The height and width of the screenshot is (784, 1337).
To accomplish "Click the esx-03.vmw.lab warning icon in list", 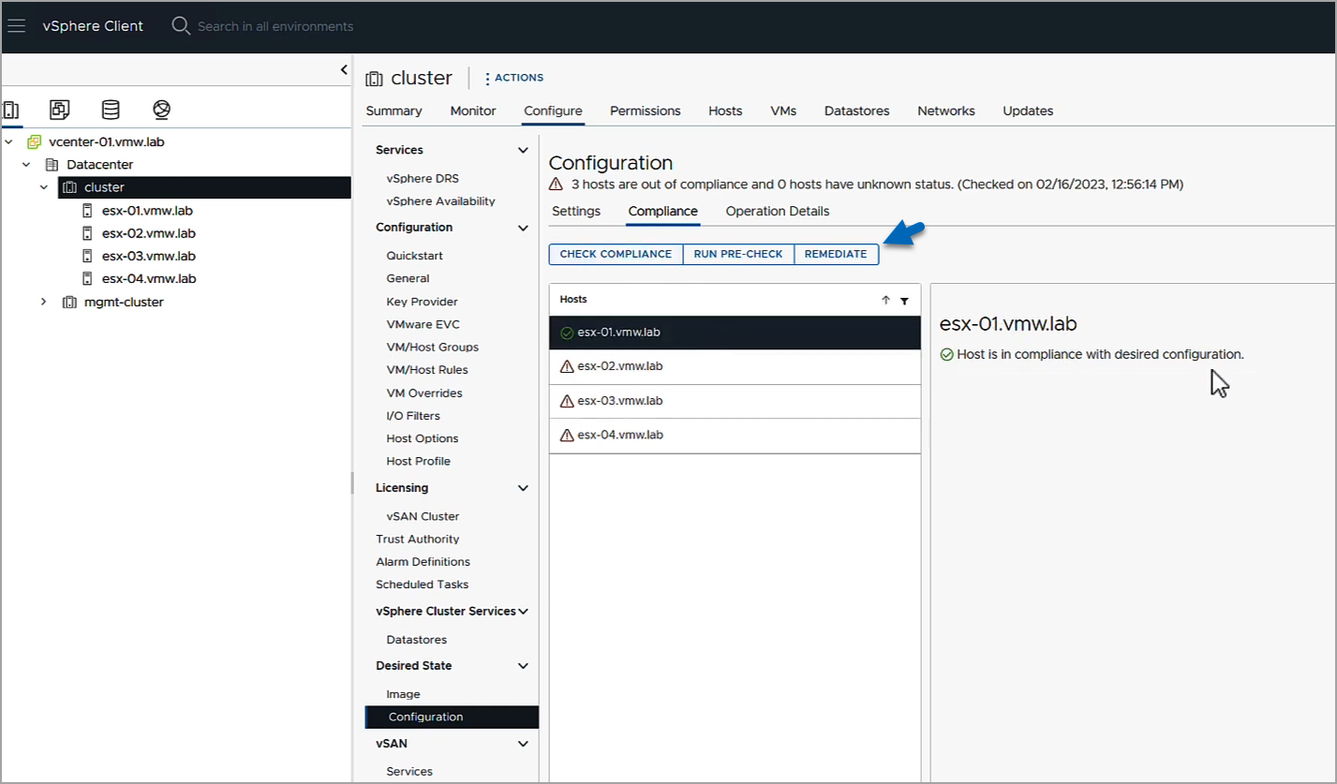I will click(566, 401).
